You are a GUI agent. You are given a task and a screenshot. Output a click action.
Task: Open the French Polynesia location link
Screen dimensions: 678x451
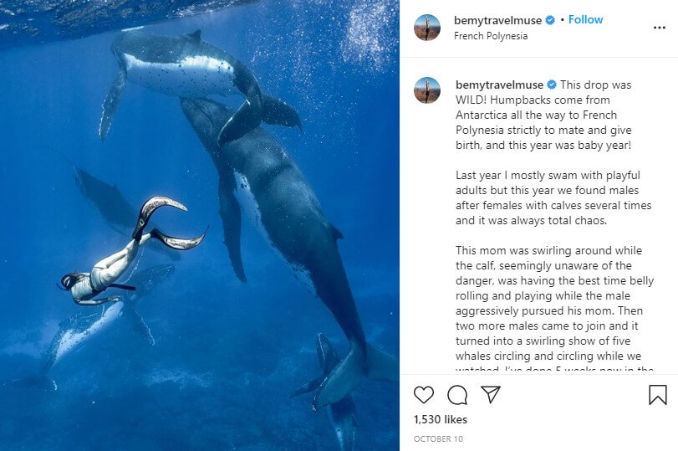pos(491,36)
